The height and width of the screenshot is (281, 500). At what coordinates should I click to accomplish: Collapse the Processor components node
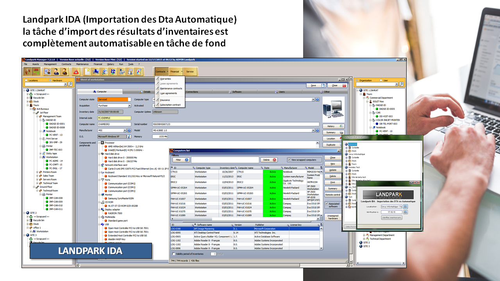point(100,143)
